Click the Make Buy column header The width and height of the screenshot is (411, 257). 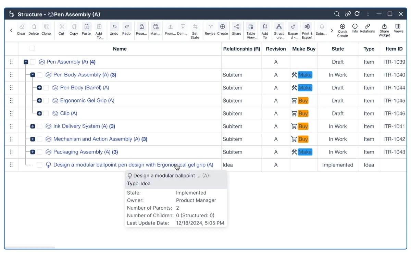[304, 49]
